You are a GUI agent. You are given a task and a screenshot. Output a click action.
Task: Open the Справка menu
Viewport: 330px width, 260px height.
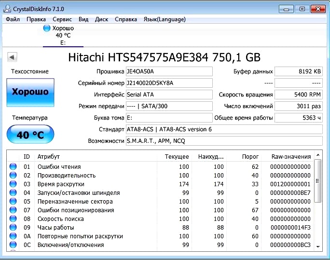(x=125, y=19)
